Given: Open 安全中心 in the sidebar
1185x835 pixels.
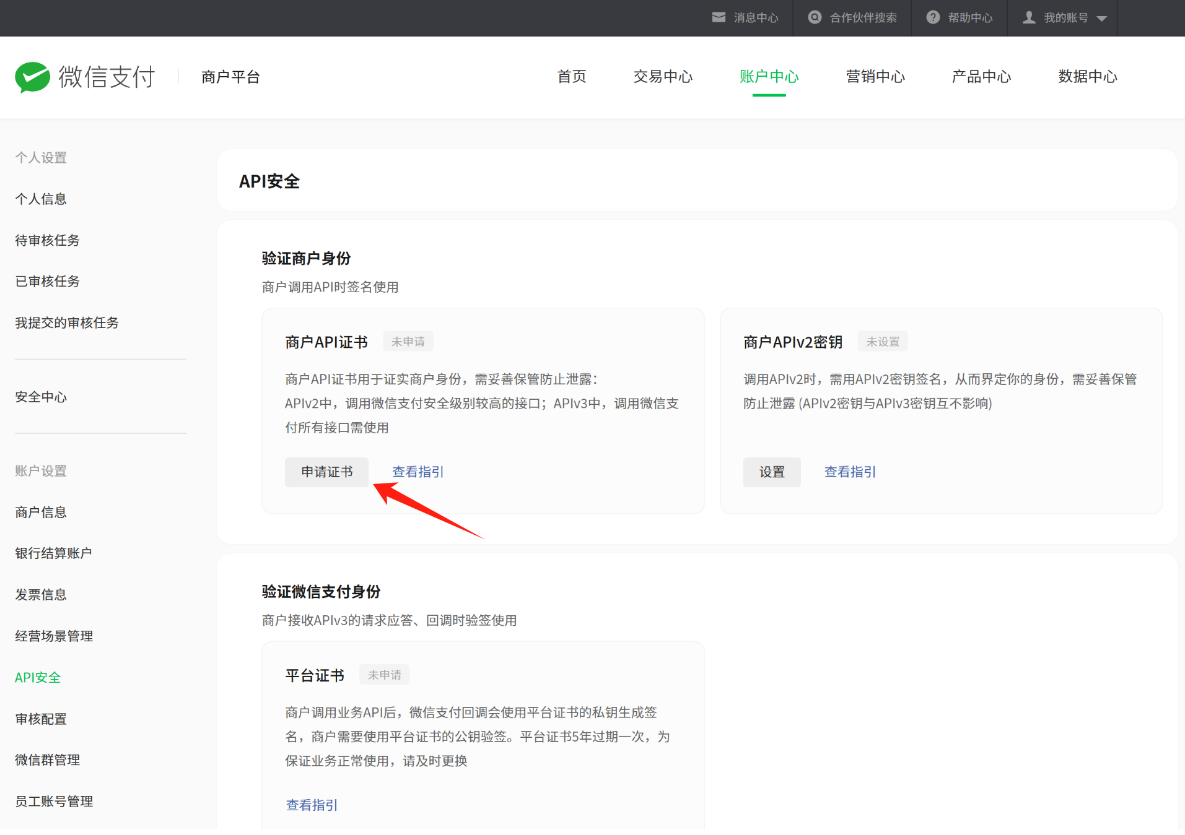Looking at the screenshot, I should 41,397.
